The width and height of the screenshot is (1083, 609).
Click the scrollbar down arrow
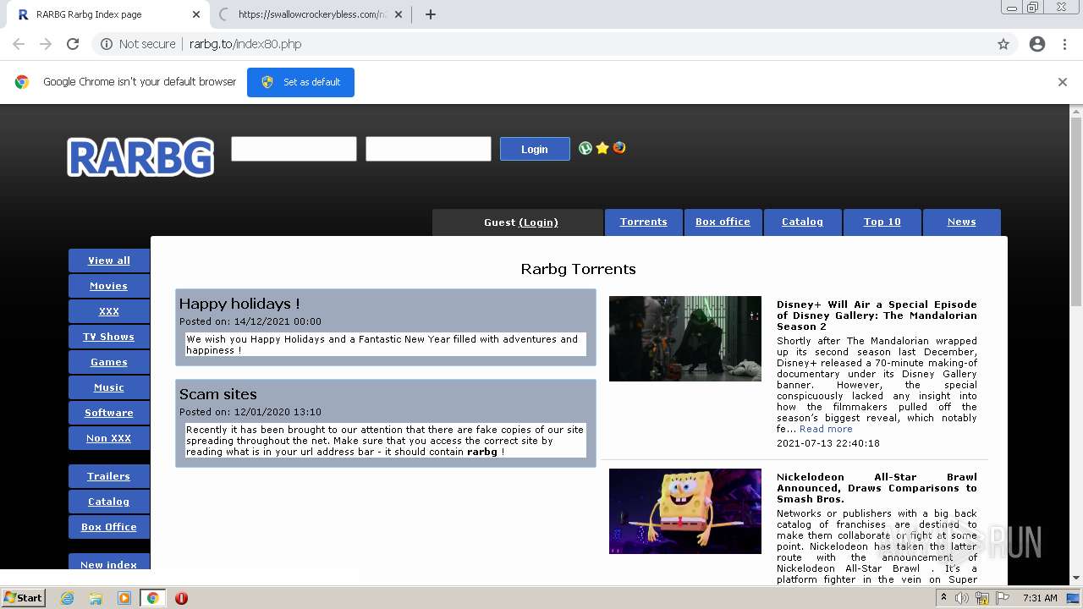click(1076, 578)
